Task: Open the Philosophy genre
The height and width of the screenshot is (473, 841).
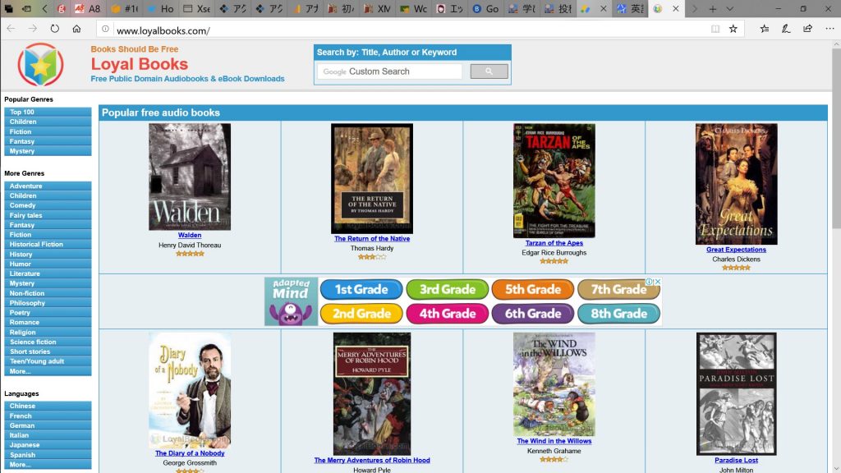Action: click(x=48, y=303)
